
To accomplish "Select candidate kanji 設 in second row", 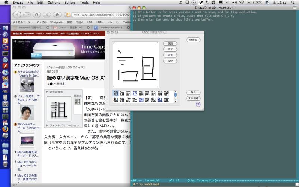I will [x=166, y=99].
